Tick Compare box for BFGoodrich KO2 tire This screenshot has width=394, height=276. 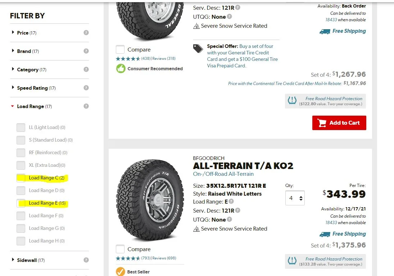(x=120, y=249)
